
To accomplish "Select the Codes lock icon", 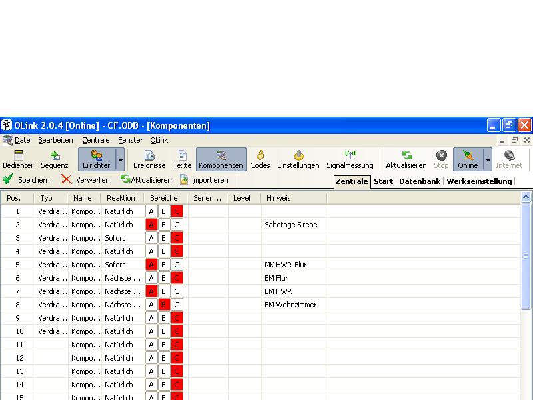I will pyautogui.click(x=260, y=159).
